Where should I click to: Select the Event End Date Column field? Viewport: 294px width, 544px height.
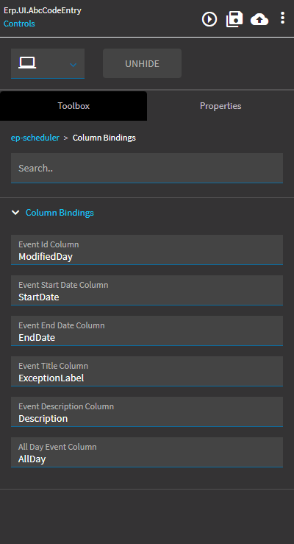pyautogui.click(x=147, y=331)
